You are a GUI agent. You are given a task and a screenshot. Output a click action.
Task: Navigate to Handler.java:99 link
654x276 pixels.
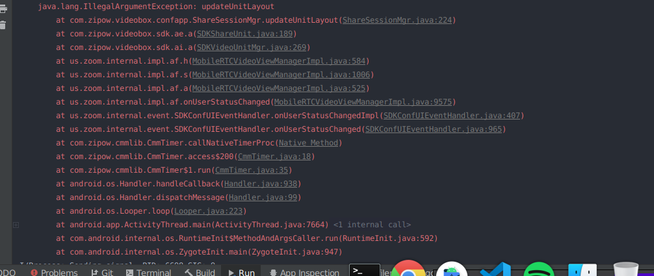[263, 197]
